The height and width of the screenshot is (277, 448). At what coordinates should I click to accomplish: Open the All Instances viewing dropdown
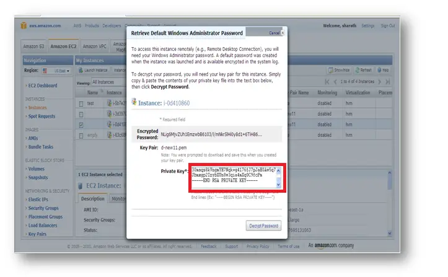coord(108,82)
